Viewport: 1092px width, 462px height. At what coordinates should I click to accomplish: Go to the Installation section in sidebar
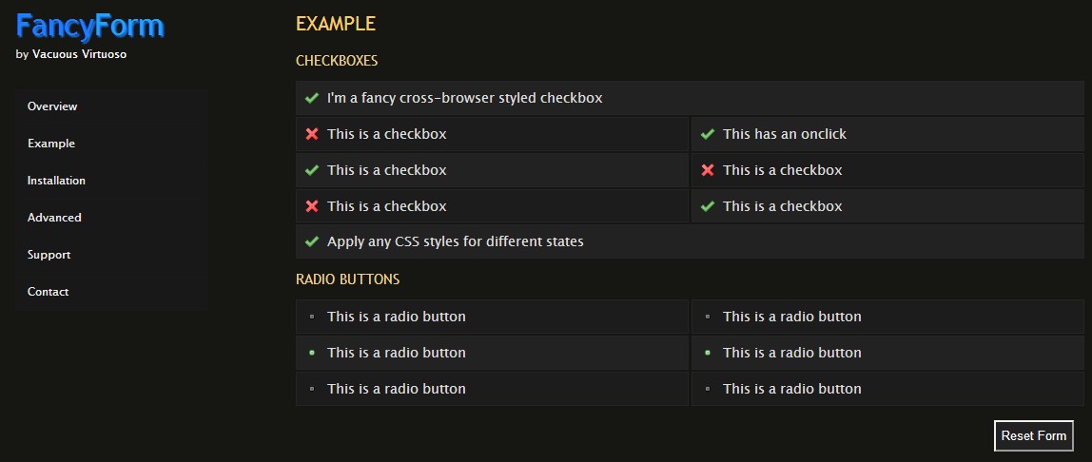(56, 181)
